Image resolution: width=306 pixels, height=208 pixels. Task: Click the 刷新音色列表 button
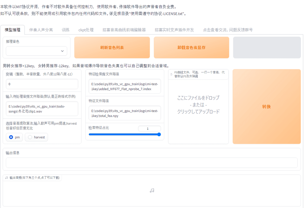point(112,47)
